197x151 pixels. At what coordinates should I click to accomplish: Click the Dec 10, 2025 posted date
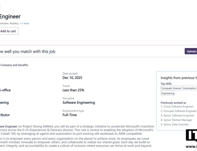(x=72, y=78)
